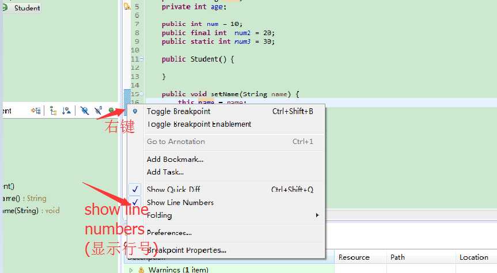Image resolution: width=497 pixels, height=273 pixels.
Task: Click the breakpoint dot icon beside Toggle Breakpoint
Action: pyautogui.click(x=135, y=111)
